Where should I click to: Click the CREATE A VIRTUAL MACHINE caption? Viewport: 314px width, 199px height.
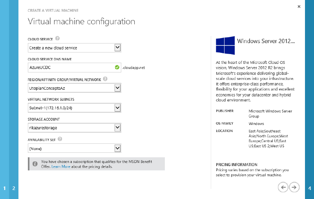click(x=53, y=11)
